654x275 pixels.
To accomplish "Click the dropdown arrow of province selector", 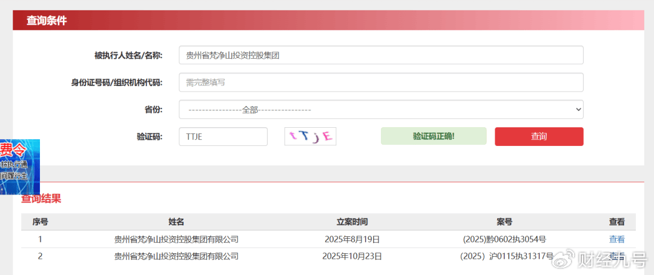I will pyautogui.click(x=577, y=110).
